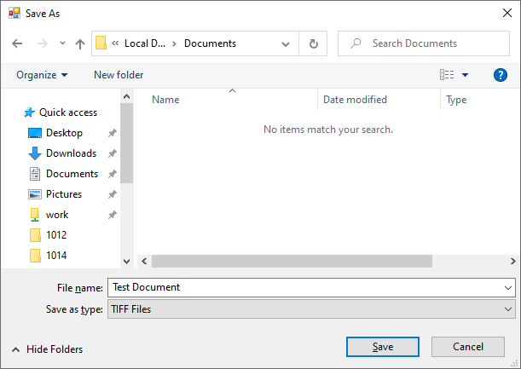Screen dimensions: 521x369
Task: Expand the File name dropdown arrow
Action: [x=508, y=288]
